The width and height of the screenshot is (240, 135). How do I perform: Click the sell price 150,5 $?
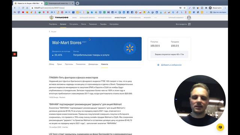[175, 46]
